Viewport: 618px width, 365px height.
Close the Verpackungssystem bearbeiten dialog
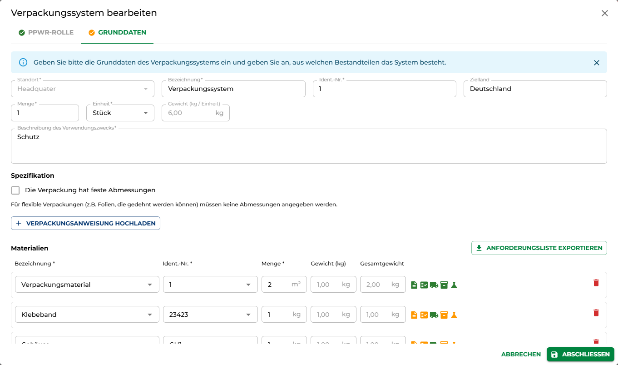[x=605, y=13]
